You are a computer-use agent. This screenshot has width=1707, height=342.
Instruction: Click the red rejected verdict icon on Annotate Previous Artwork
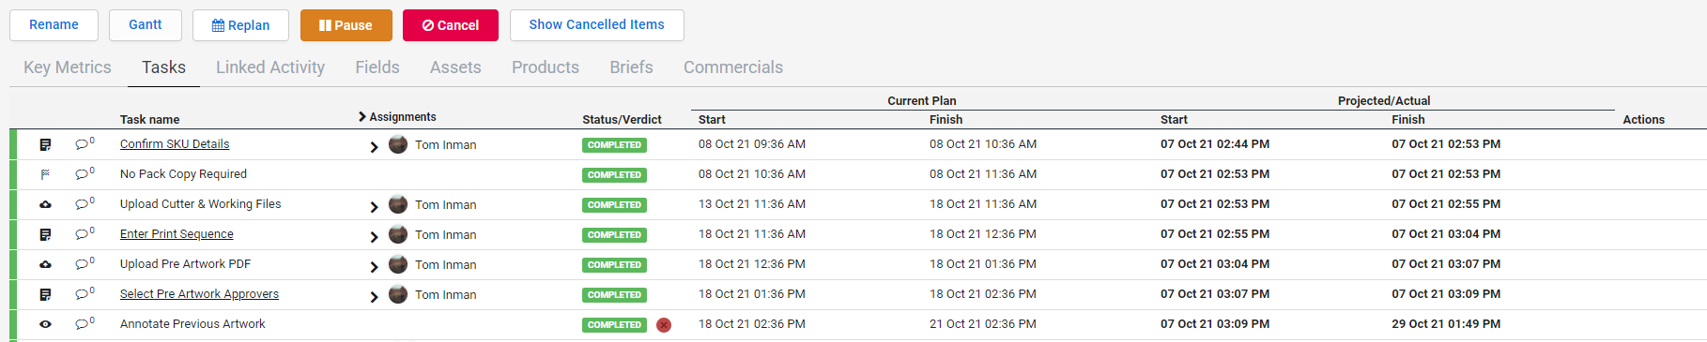click(x=664, y=325)
